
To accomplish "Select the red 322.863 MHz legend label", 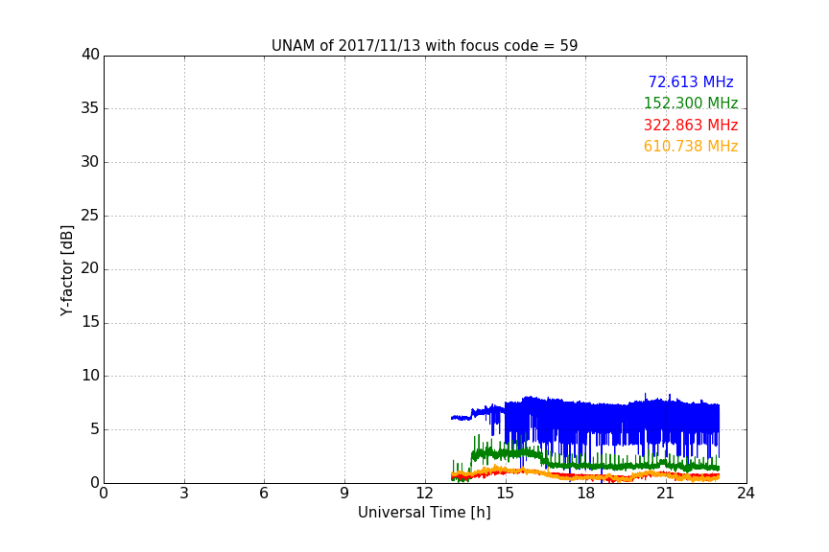I will tap(691, 126).
